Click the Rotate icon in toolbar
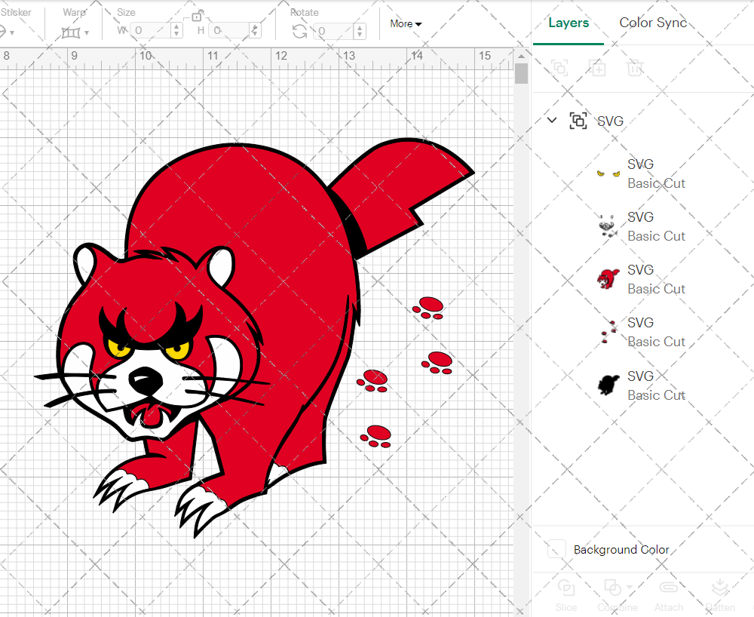Viewport: 754px width, 617px height. coord(299,31)
